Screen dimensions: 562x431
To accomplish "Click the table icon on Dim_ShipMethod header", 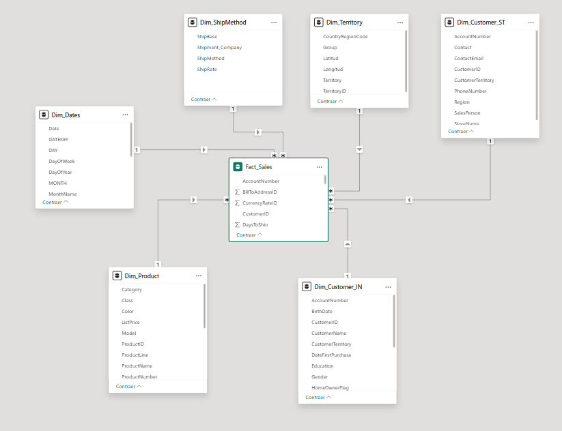I will tap(193, 22).
